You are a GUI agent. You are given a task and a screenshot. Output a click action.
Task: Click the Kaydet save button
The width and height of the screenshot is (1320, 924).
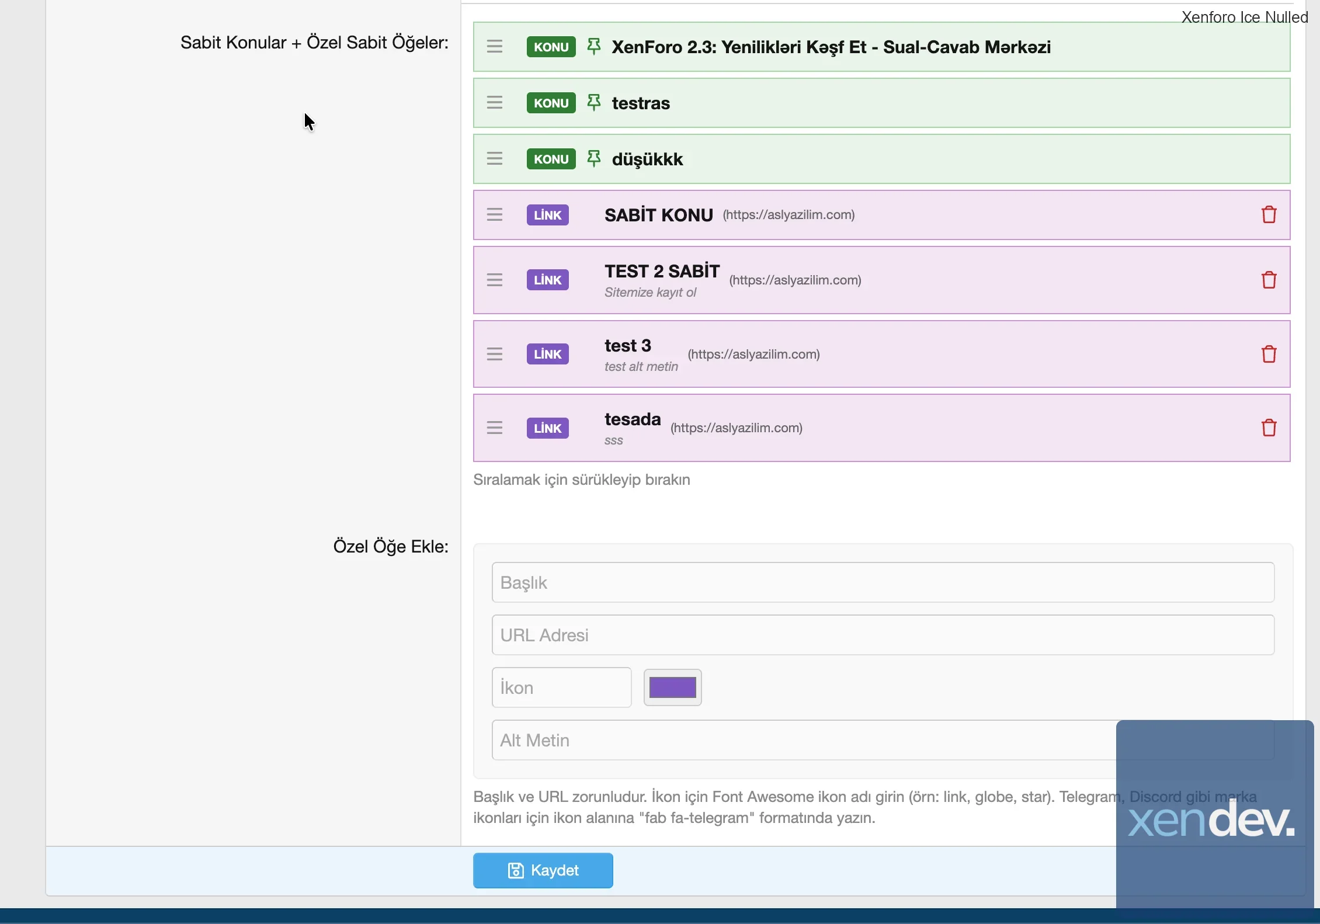pos(543,870)
